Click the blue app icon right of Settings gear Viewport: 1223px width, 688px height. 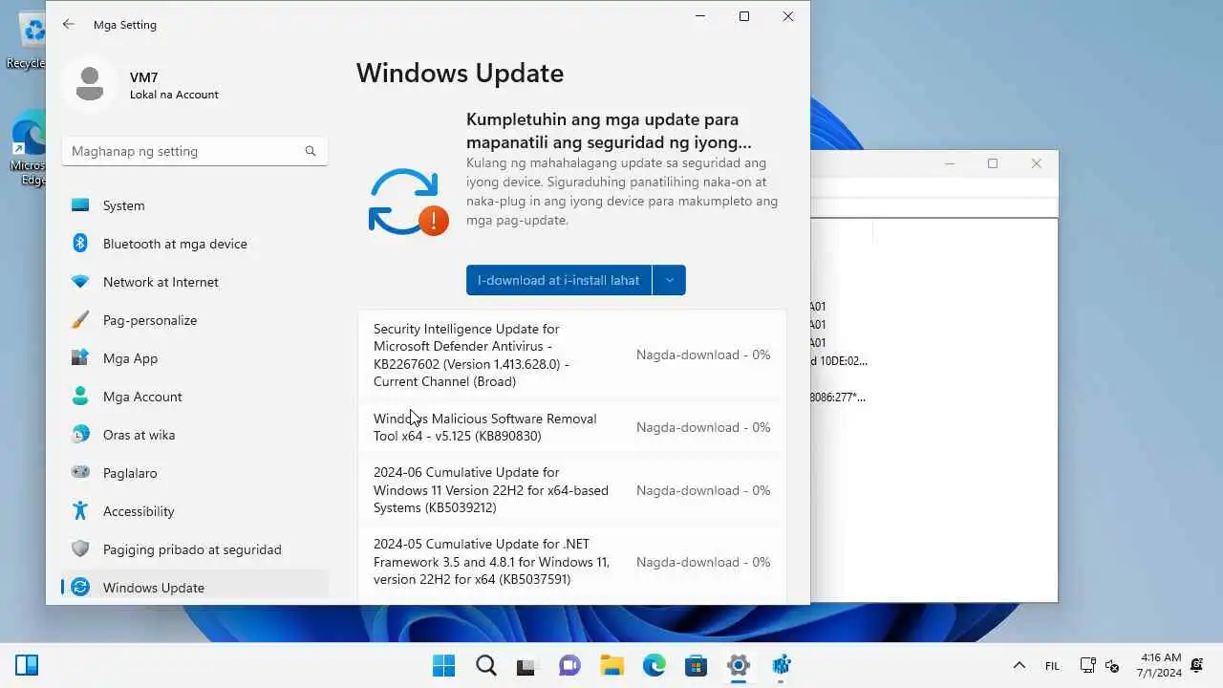(x=781, y=665)
